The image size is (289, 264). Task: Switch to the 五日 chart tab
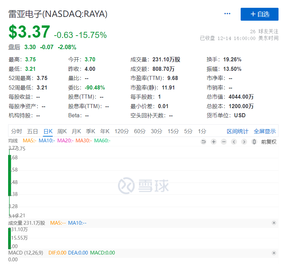32,131
